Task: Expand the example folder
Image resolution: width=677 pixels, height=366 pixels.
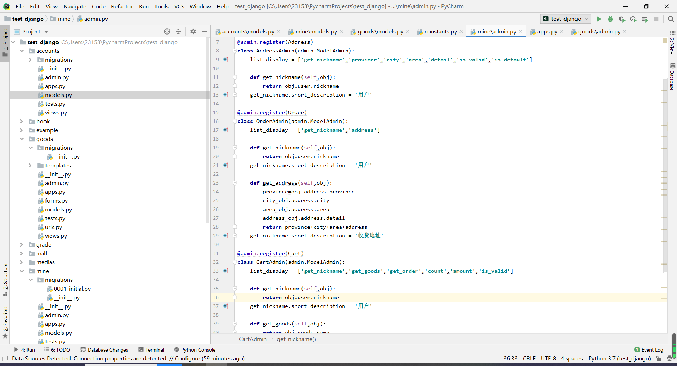Action: 22,130
